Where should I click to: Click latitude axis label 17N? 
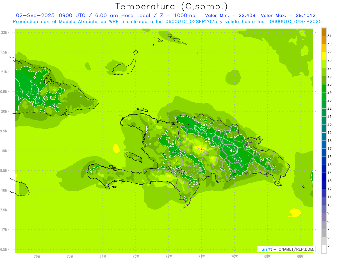point(4,230)
